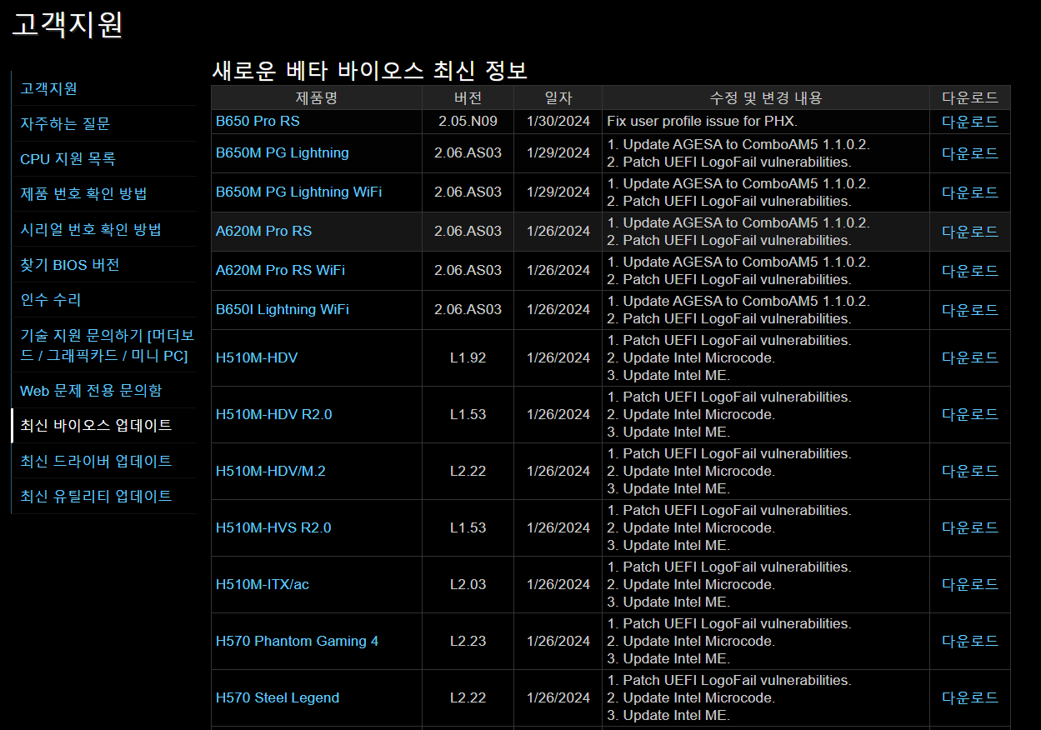Screen dimensions: 1041x730
Task: Download BIOS for B650M PG Lightning
Action: (970, 152)
